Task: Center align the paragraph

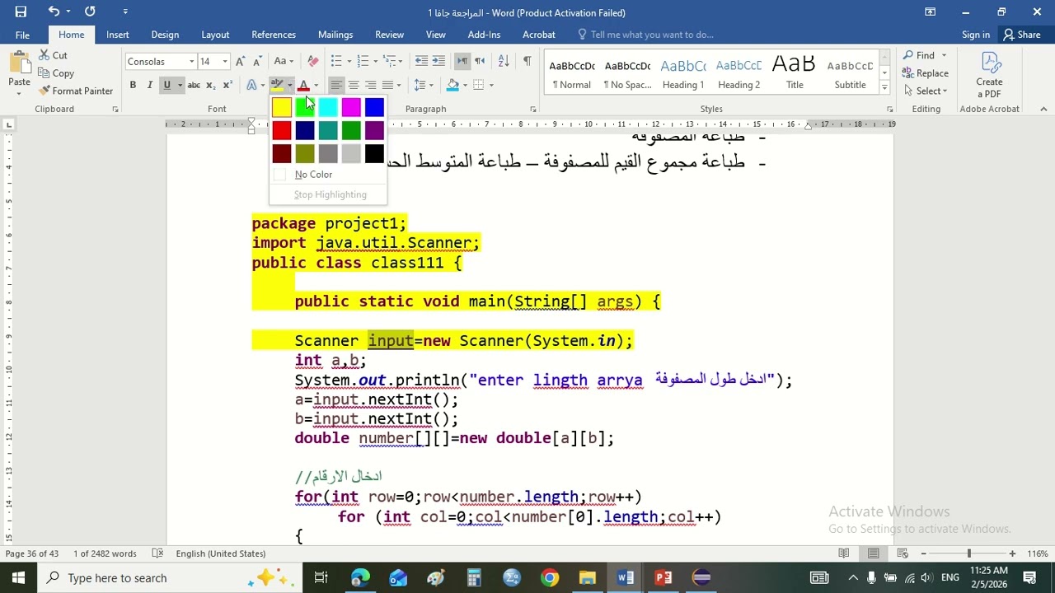Action: click(x=354, y=85)
